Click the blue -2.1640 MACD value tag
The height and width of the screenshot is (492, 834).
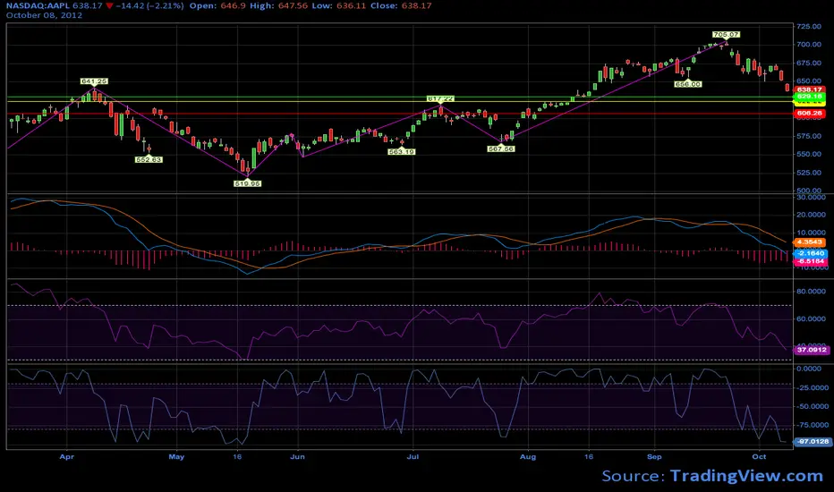click(810, 254)
